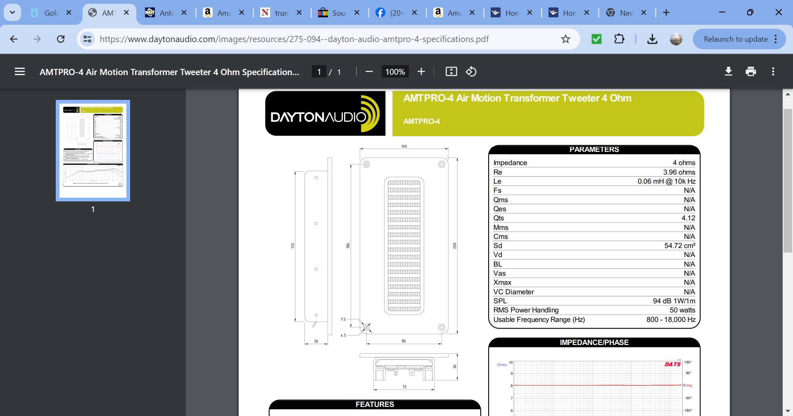
Task: Close the Facebook tab
Action: tap(415, 13)
